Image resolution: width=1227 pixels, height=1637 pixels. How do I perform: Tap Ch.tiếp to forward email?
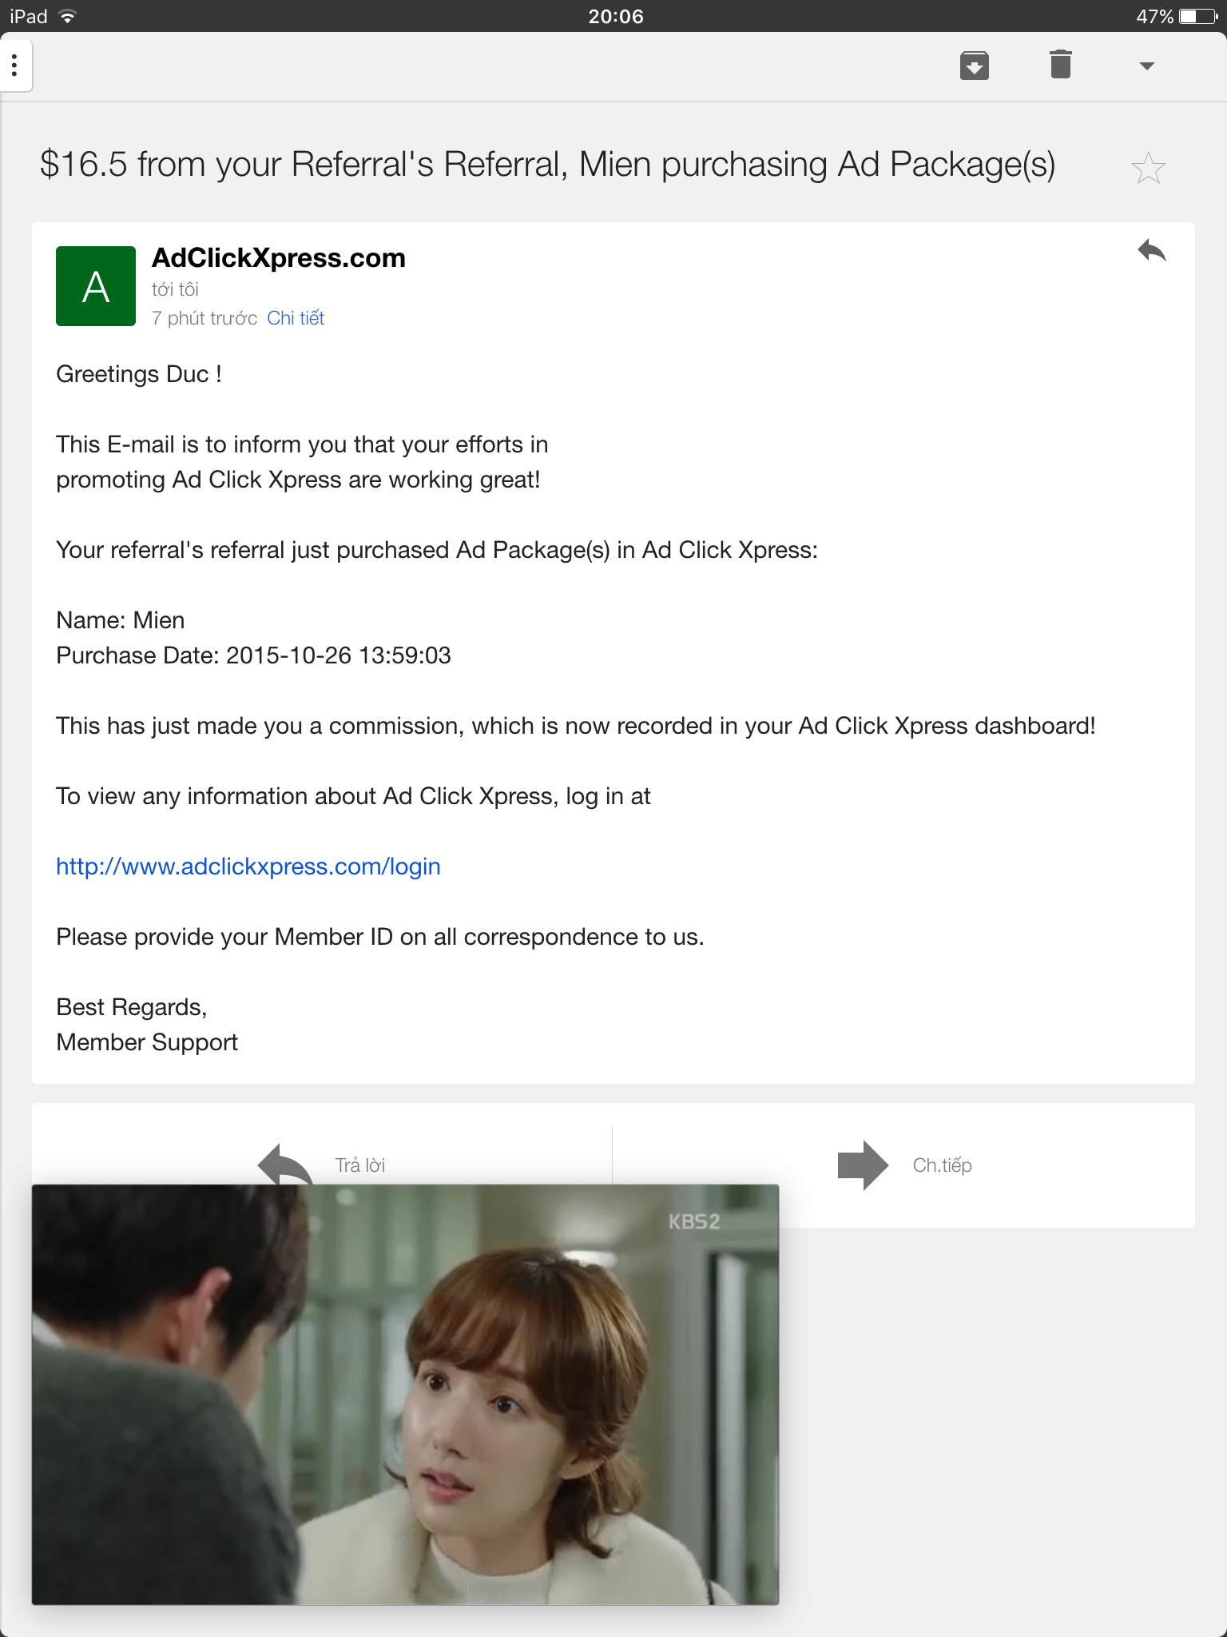[x=942, y=1165]
